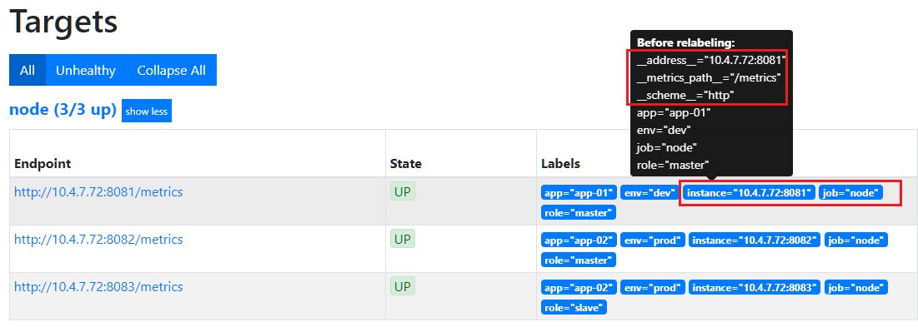This screenshot has height=327, width=918.
Task: Click env="dev" label badge
Action: tap(649, 193)
